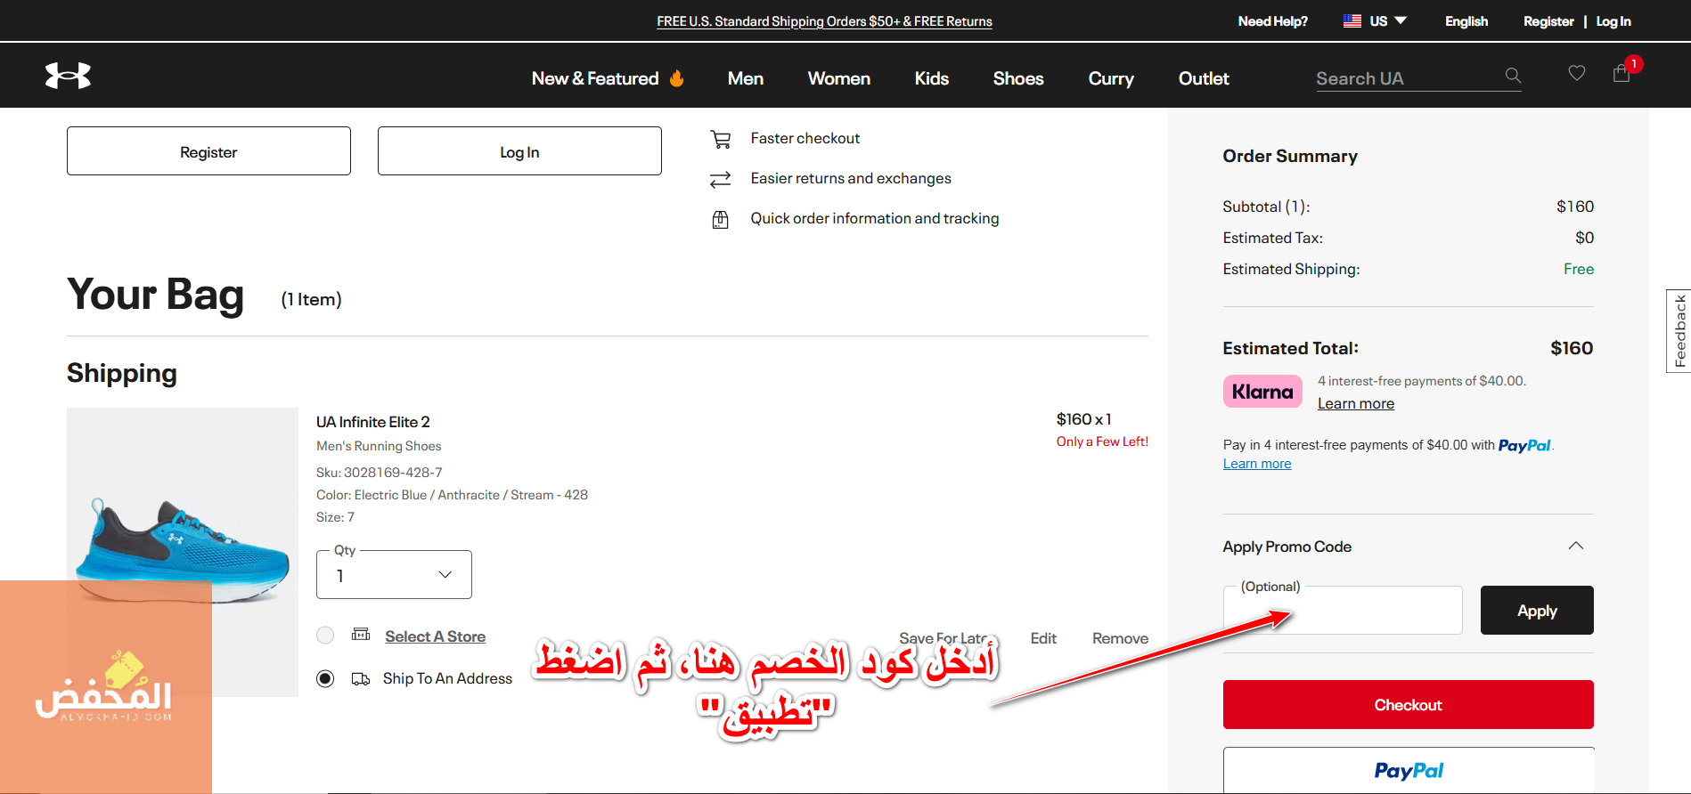Click the PayPal payment button
This screenshot has height=794, width=1691.
click(x=1408, y=770)
